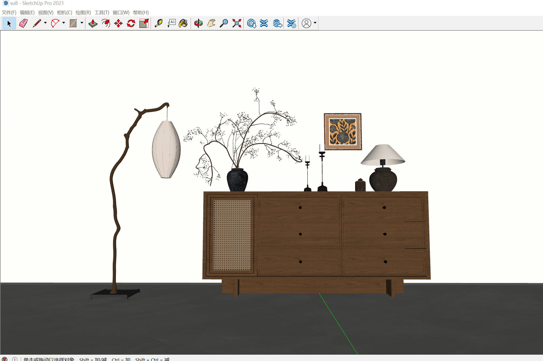Viewport: 543px width, 361px height.
Task: Open the 编辑(E) menu
Action: [x=27, y=12]
